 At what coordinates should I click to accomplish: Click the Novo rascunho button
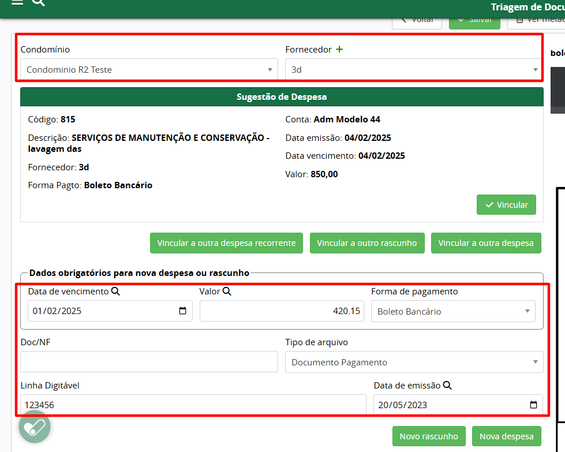point(429,436)
